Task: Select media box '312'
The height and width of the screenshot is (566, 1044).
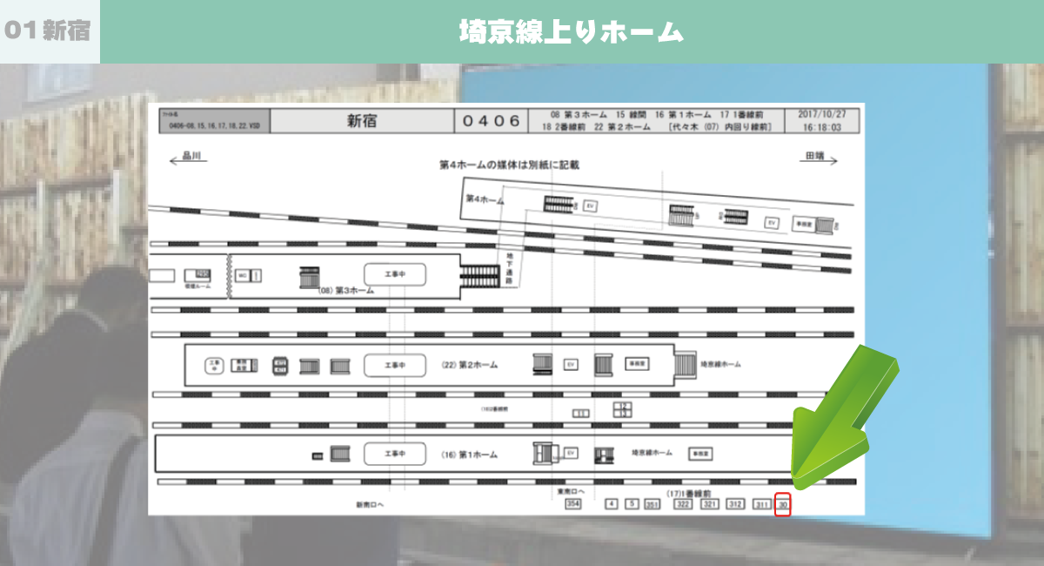Action: (735, 504)
